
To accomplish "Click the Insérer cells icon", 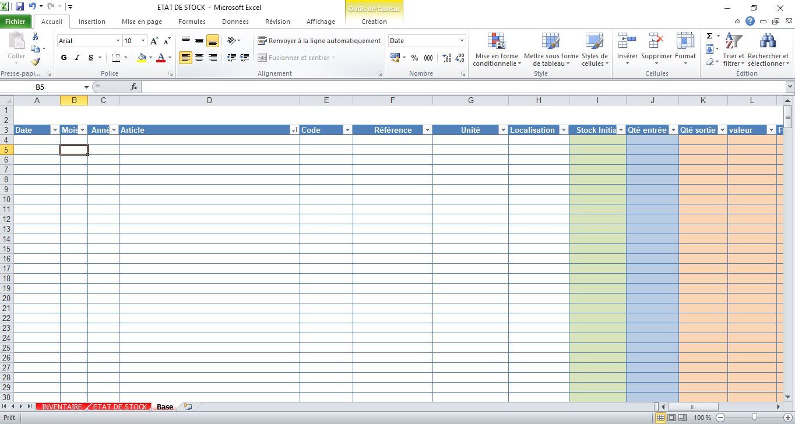I will pyautogui.click(x=627, y=50).
